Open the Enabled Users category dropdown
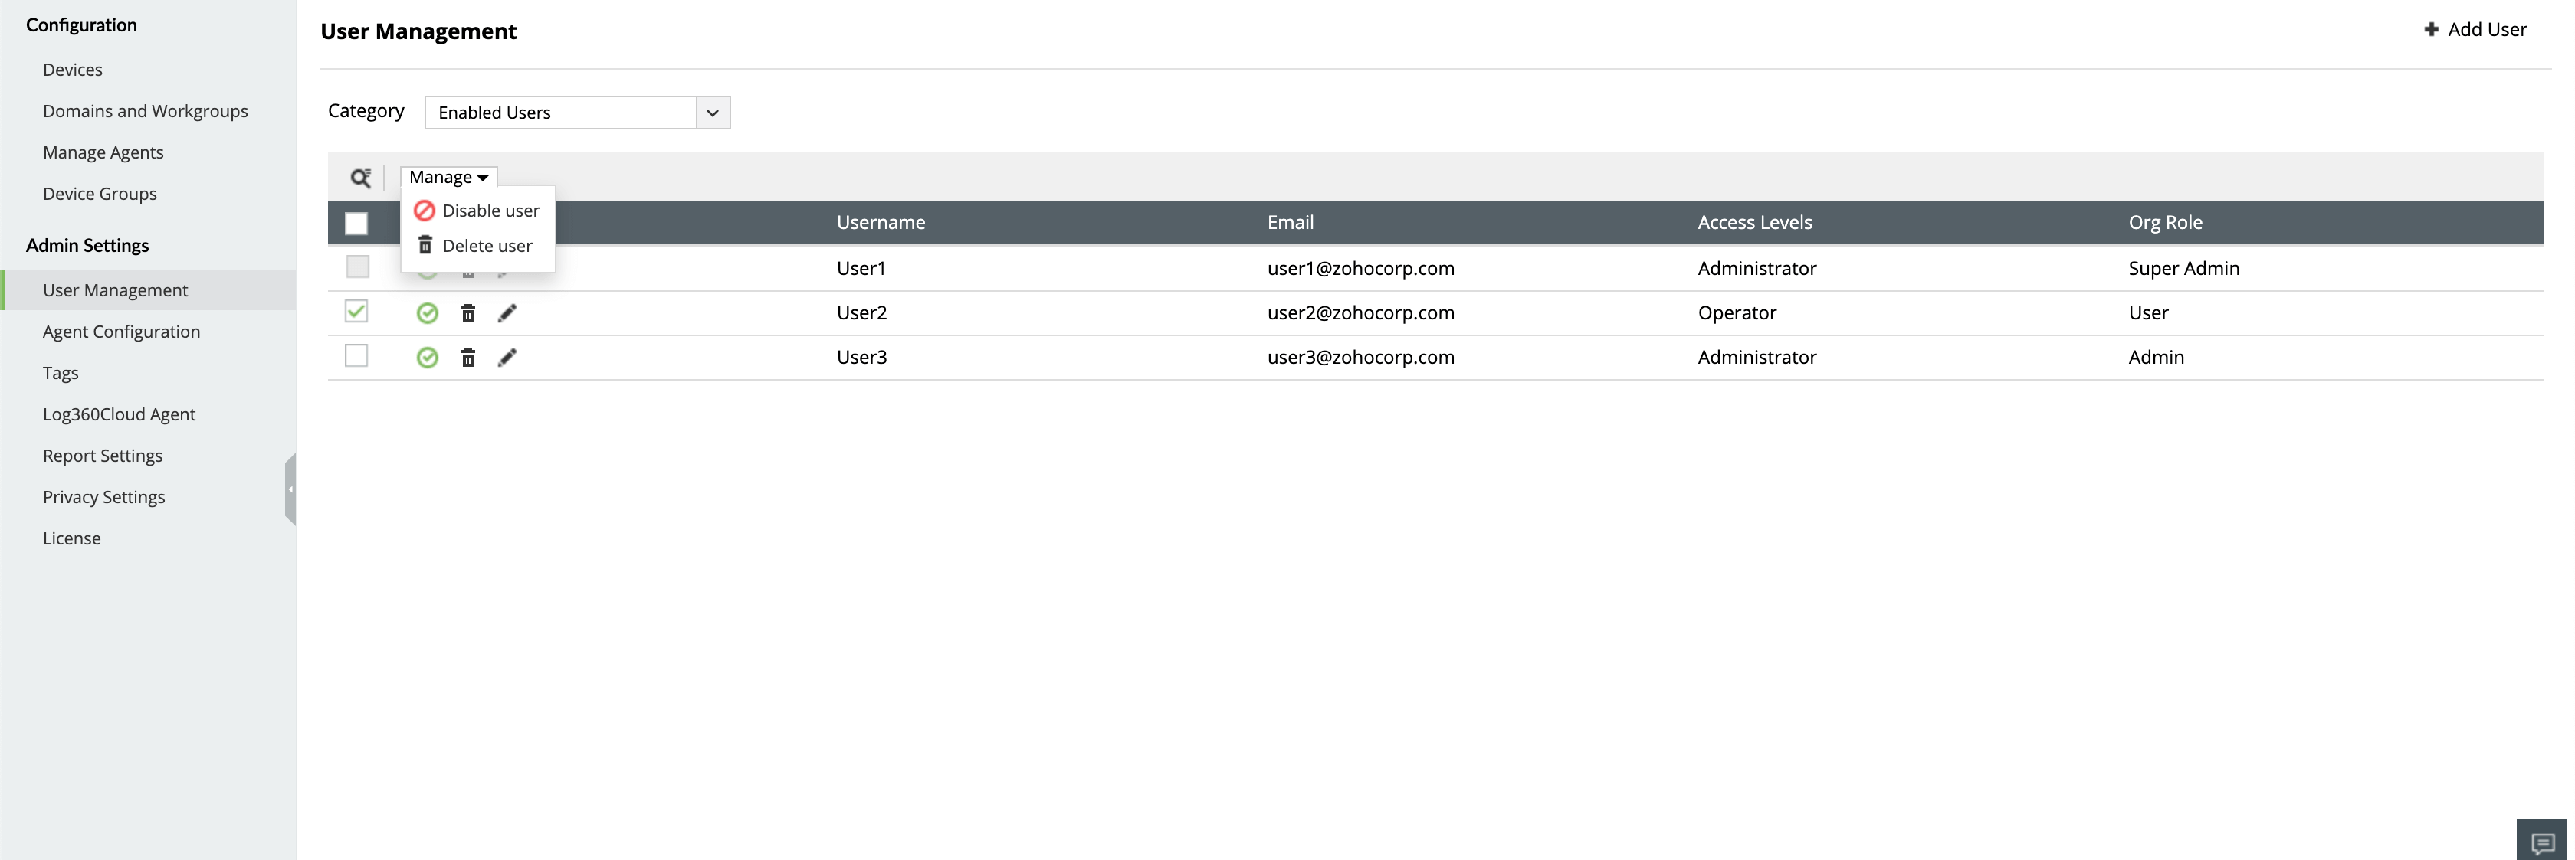 [x=577, y=113]
